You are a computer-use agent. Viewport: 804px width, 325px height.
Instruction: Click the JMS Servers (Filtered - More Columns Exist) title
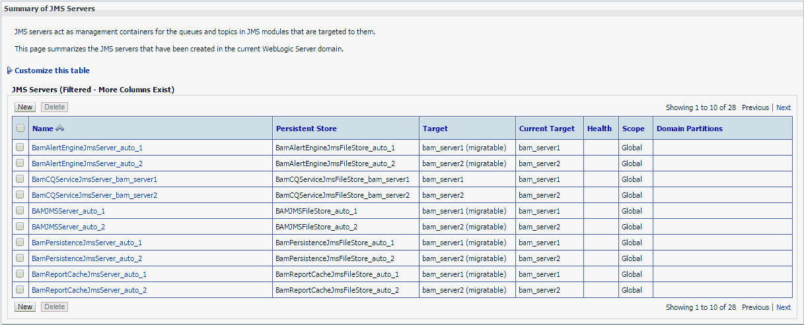click(x=93, y=89)
